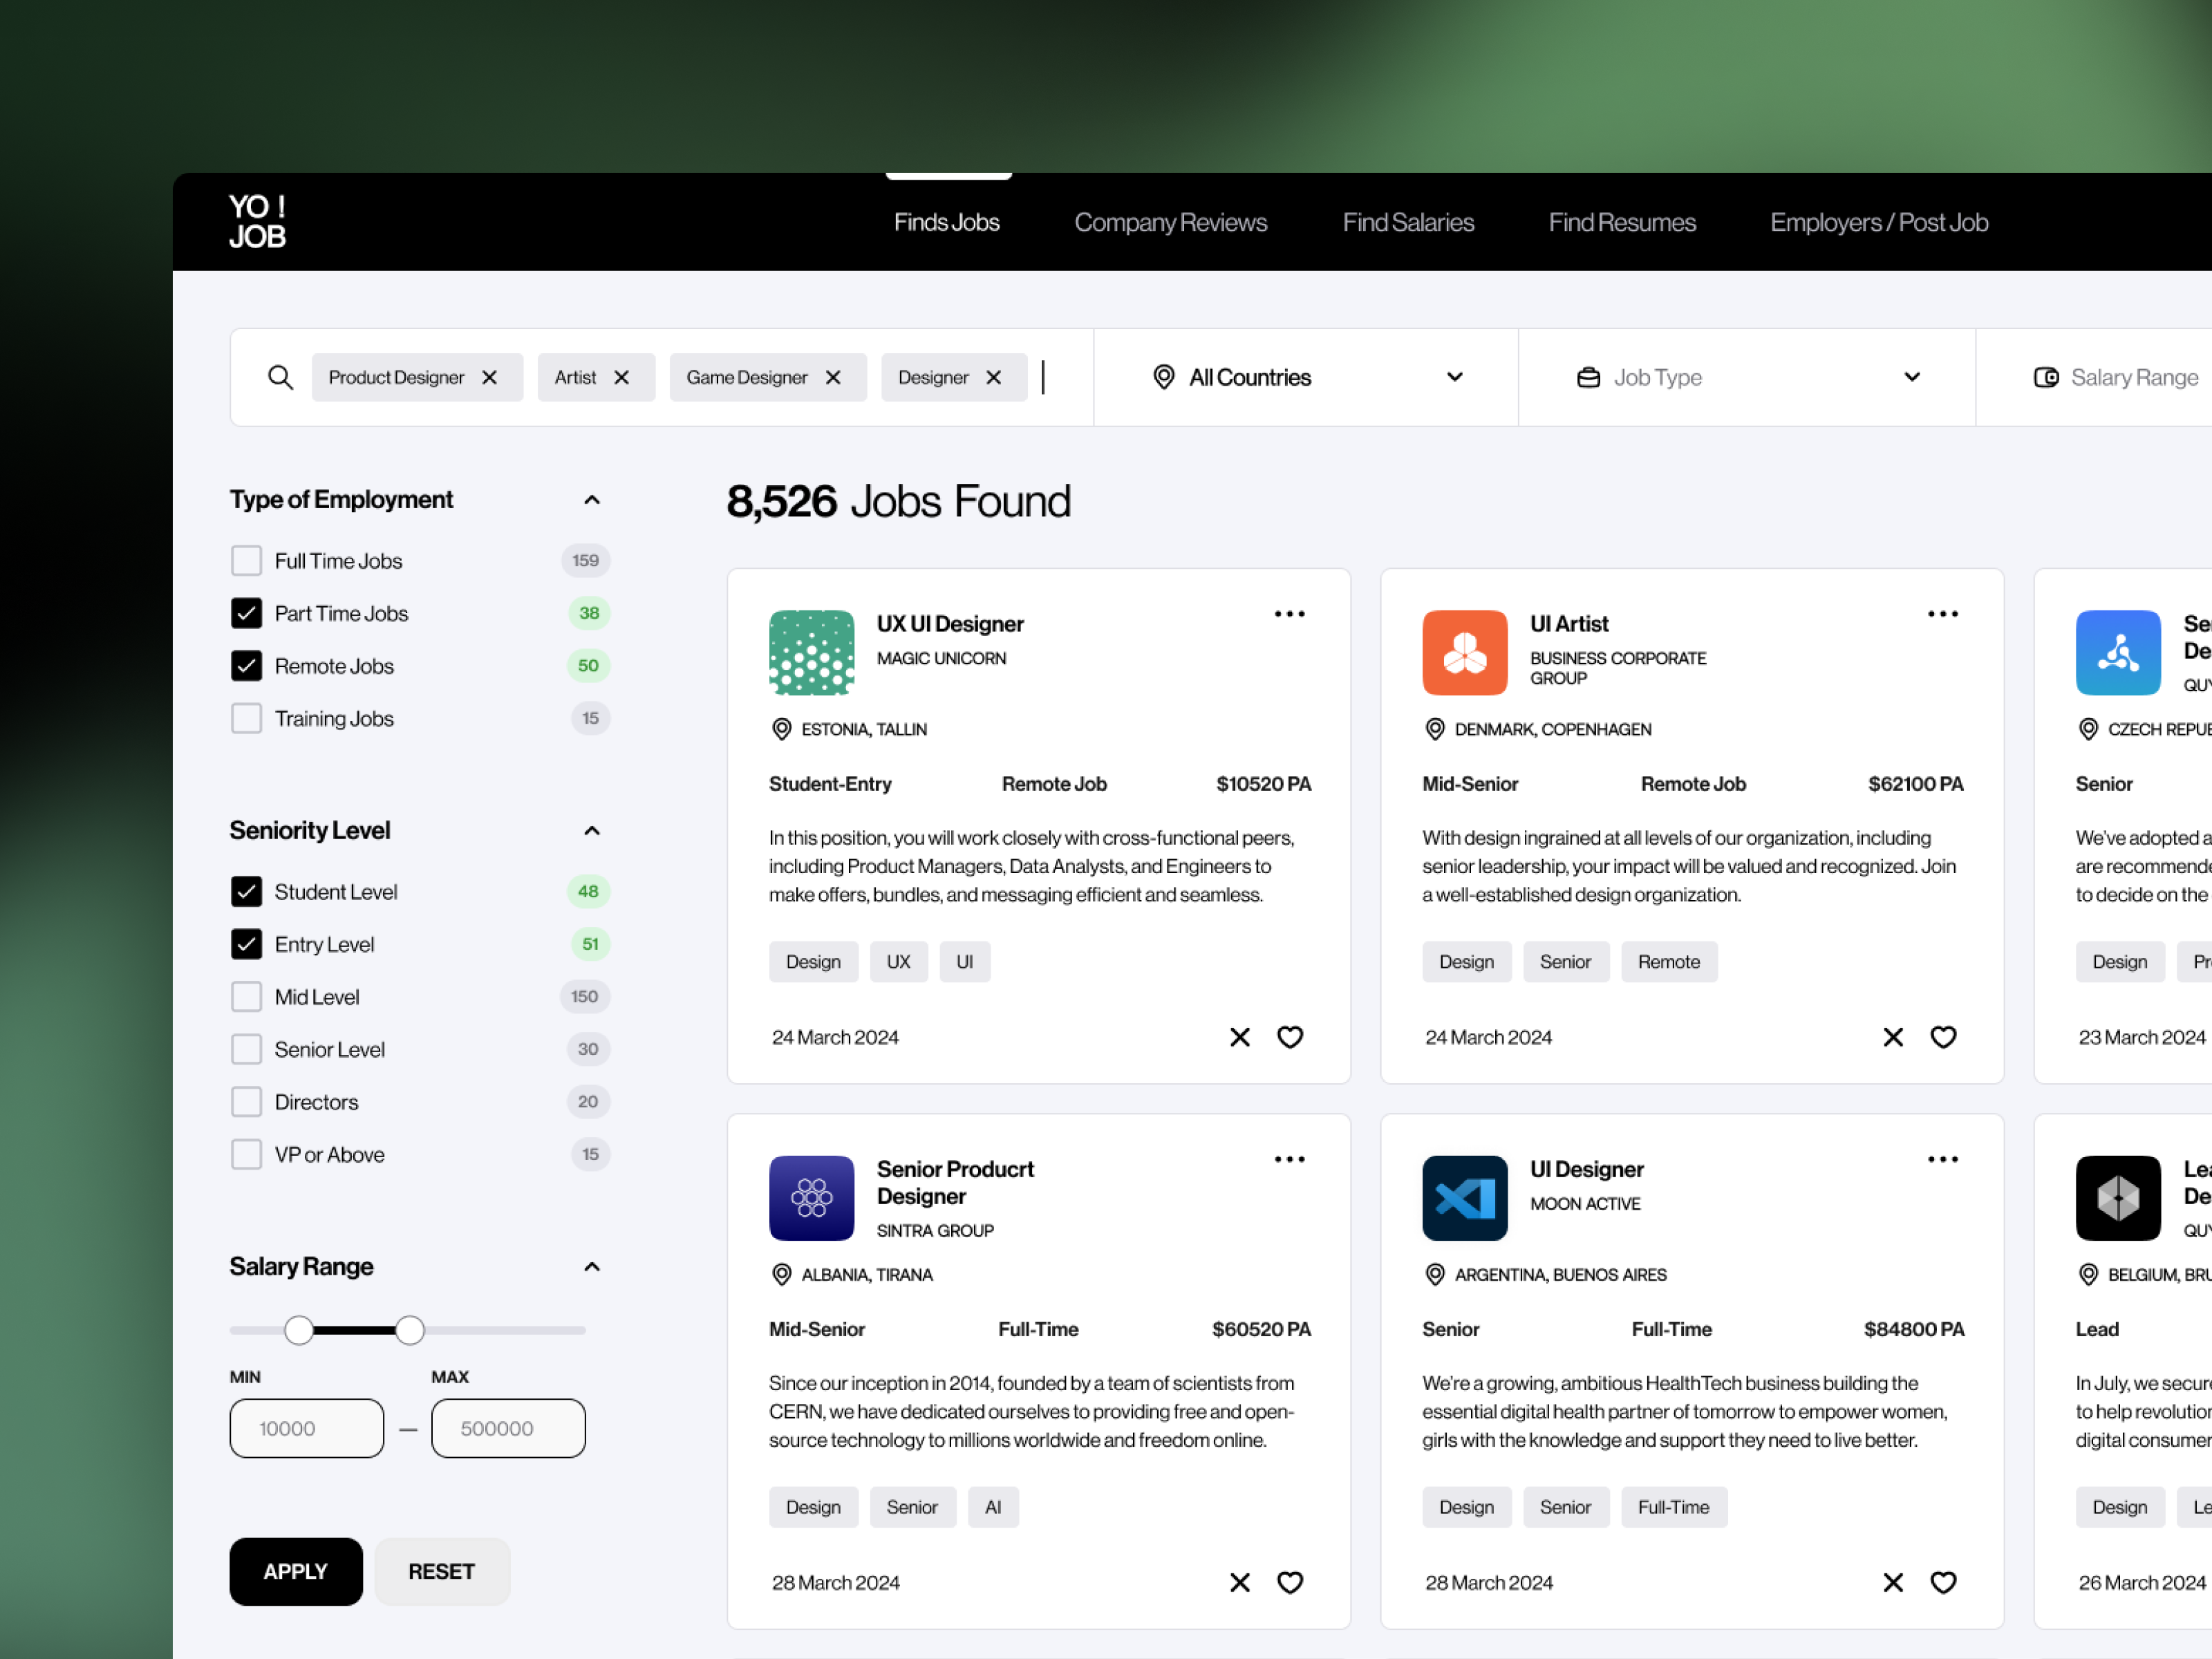Collapse the Seniority Level section
The height and width of the screenshot is (1659, 2212).
tap(591, 830)
